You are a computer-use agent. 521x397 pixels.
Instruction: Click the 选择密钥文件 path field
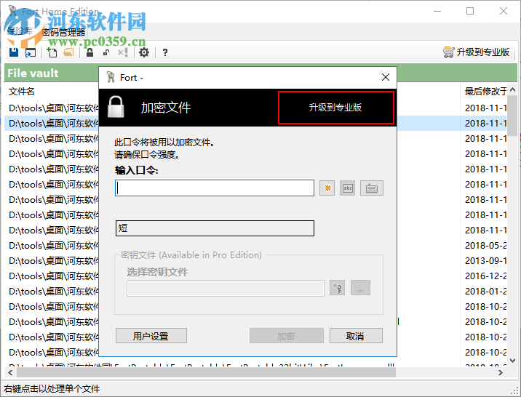[x=226, y=288]
